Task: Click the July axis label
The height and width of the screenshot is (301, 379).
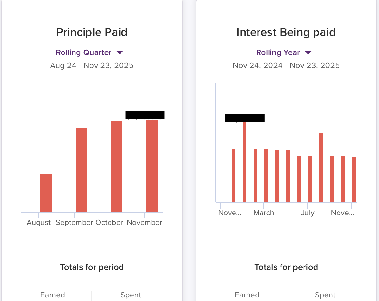Action: pyautogui.click(x=307, y=213)
